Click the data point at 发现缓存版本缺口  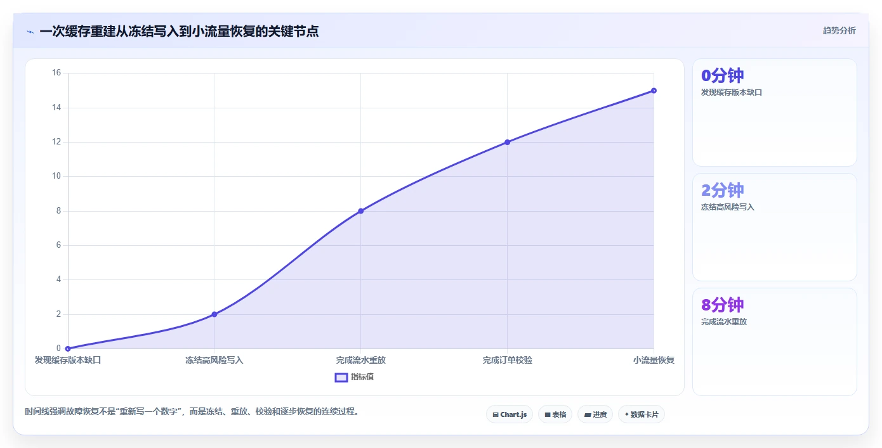click(x=68, y=349)
